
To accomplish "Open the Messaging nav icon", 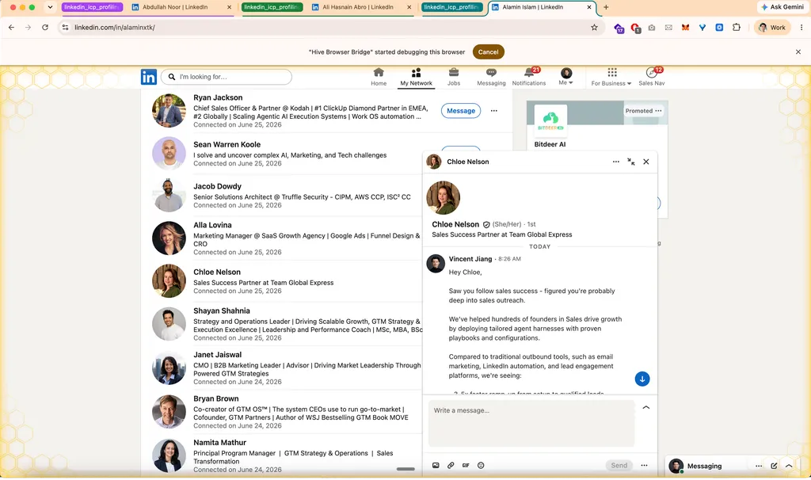I will click(491, 77).
